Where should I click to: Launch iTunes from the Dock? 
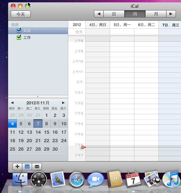(171, 179)
